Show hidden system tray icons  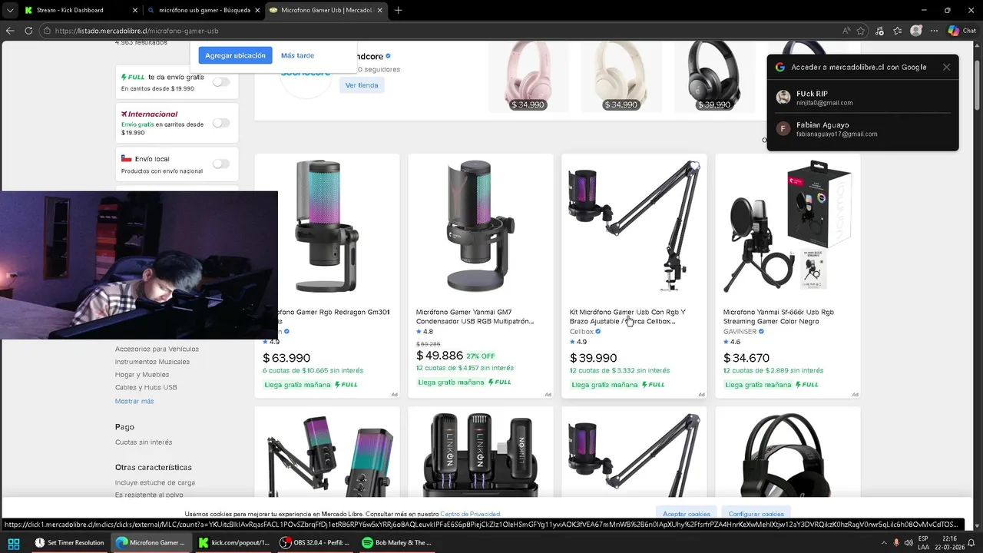883,542
